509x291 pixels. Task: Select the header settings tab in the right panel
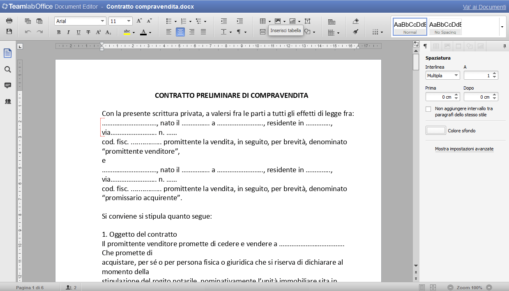coord(458,46)
